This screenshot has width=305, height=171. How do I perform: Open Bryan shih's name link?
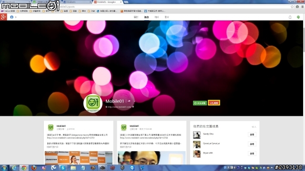pyautogui.click(x=208, y=153)
